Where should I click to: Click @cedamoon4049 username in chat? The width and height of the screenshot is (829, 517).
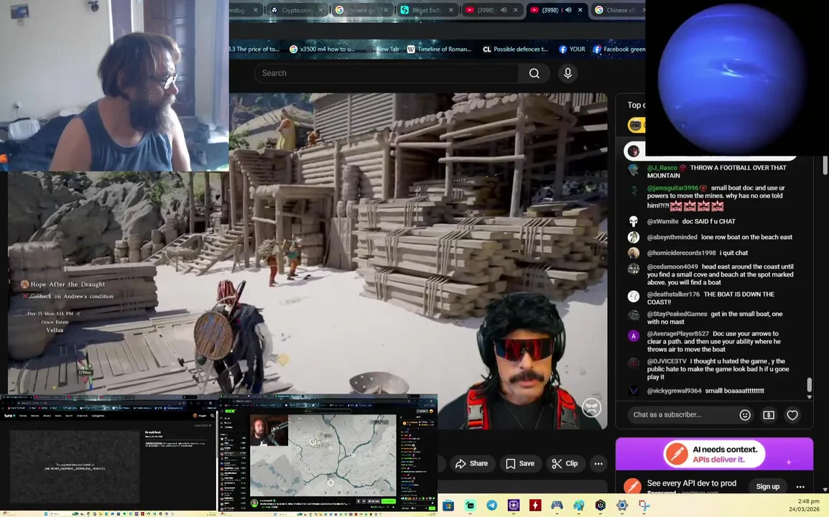coord(672,266)
